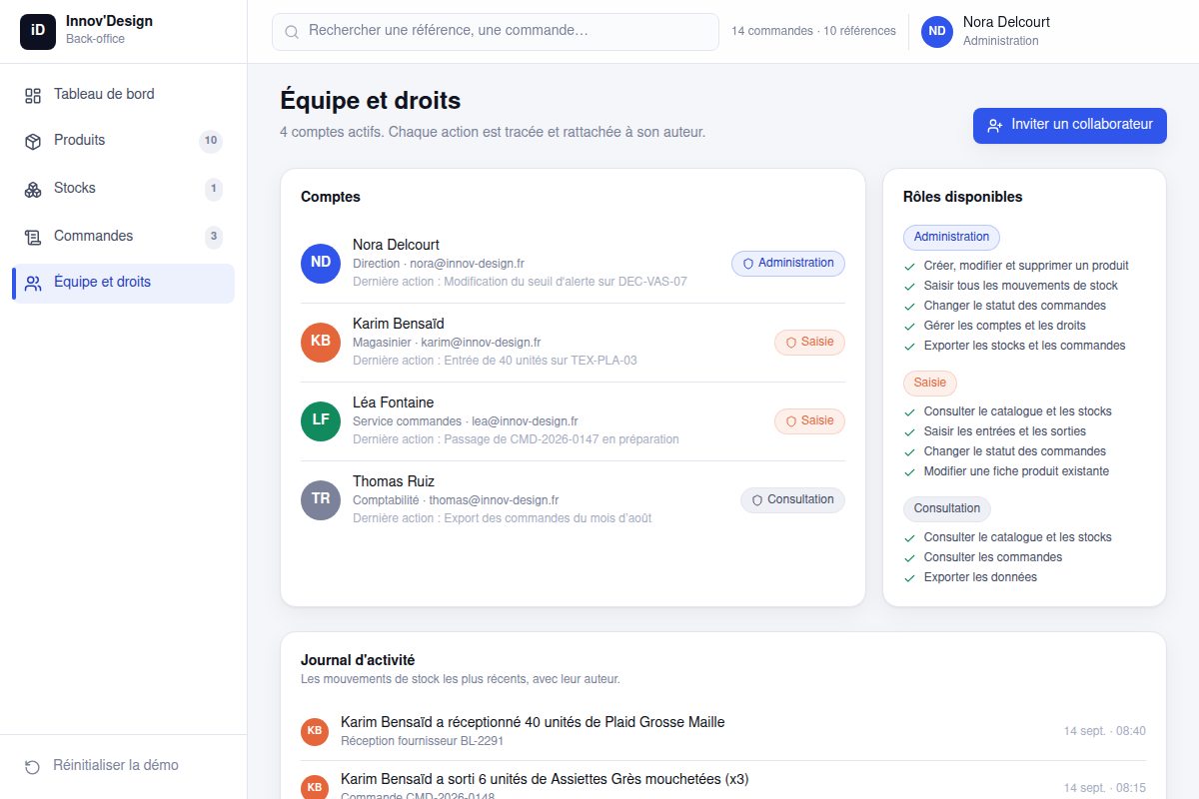Select Consultation pill in Rôles disponibles
Image resolution: width=1199 pixels, height=799 pixels.
[x=947, y=509]
